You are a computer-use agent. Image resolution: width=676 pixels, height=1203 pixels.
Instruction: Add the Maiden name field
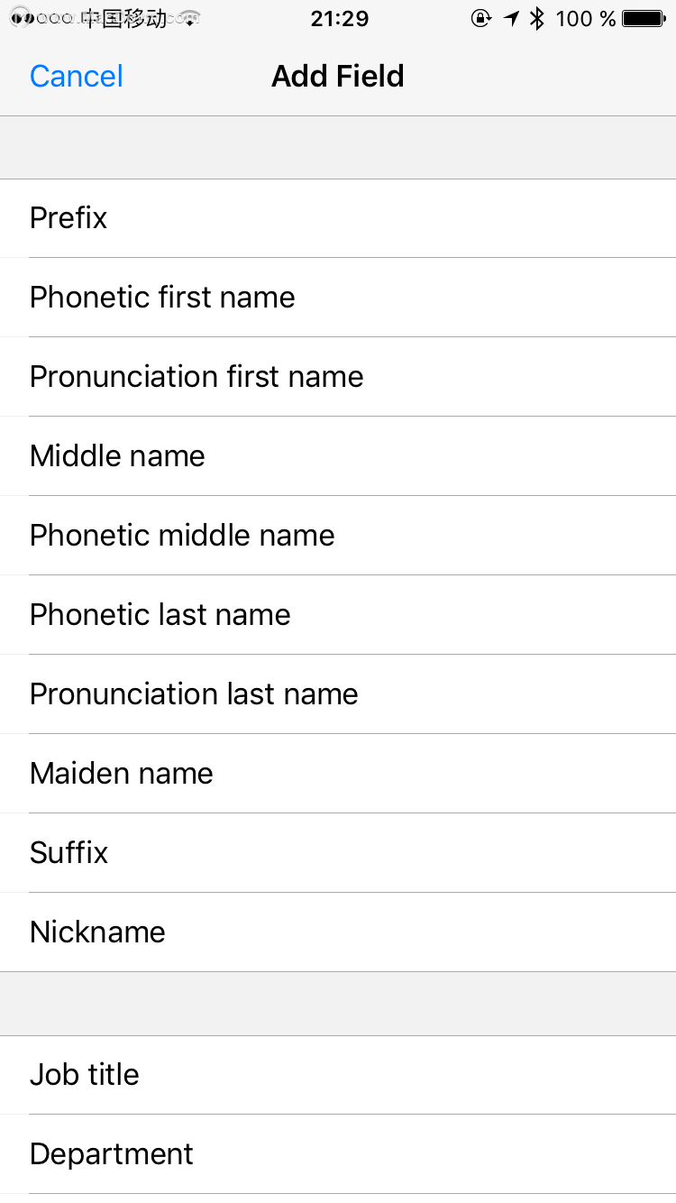tap(338, 774)
